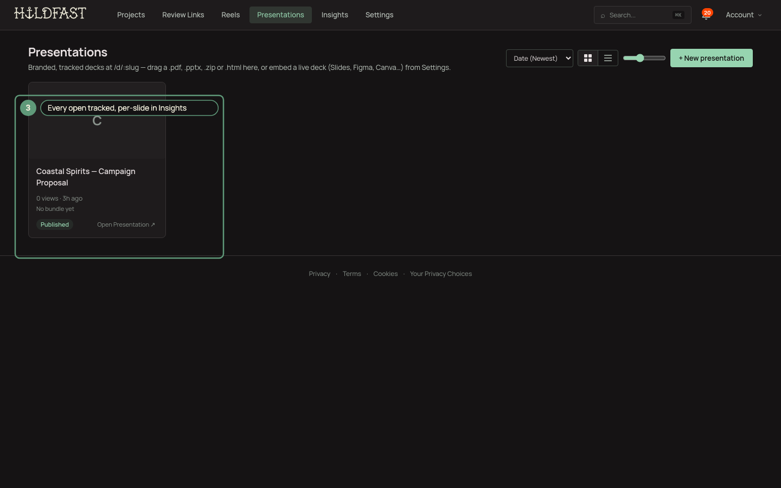Open Your Privacy Choices link

pyautogui.click(x=441, y=274)
